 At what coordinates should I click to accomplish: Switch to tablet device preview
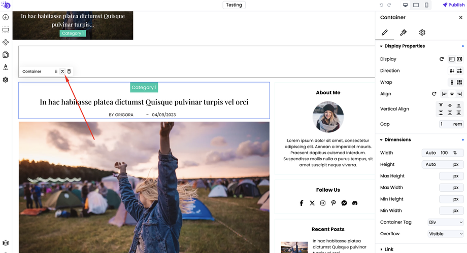pos(416,5)
